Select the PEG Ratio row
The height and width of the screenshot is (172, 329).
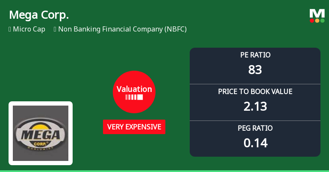[x=255, y=138]
